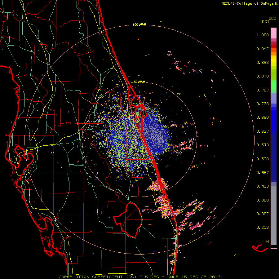The width and height of the screenshot is (279, 279).
Task: Select the 0.840 scale value
Action: (263, 76)
